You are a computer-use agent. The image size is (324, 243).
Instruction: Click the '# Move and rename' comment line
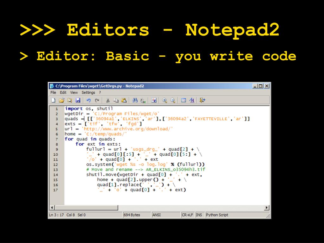[146, 170]
